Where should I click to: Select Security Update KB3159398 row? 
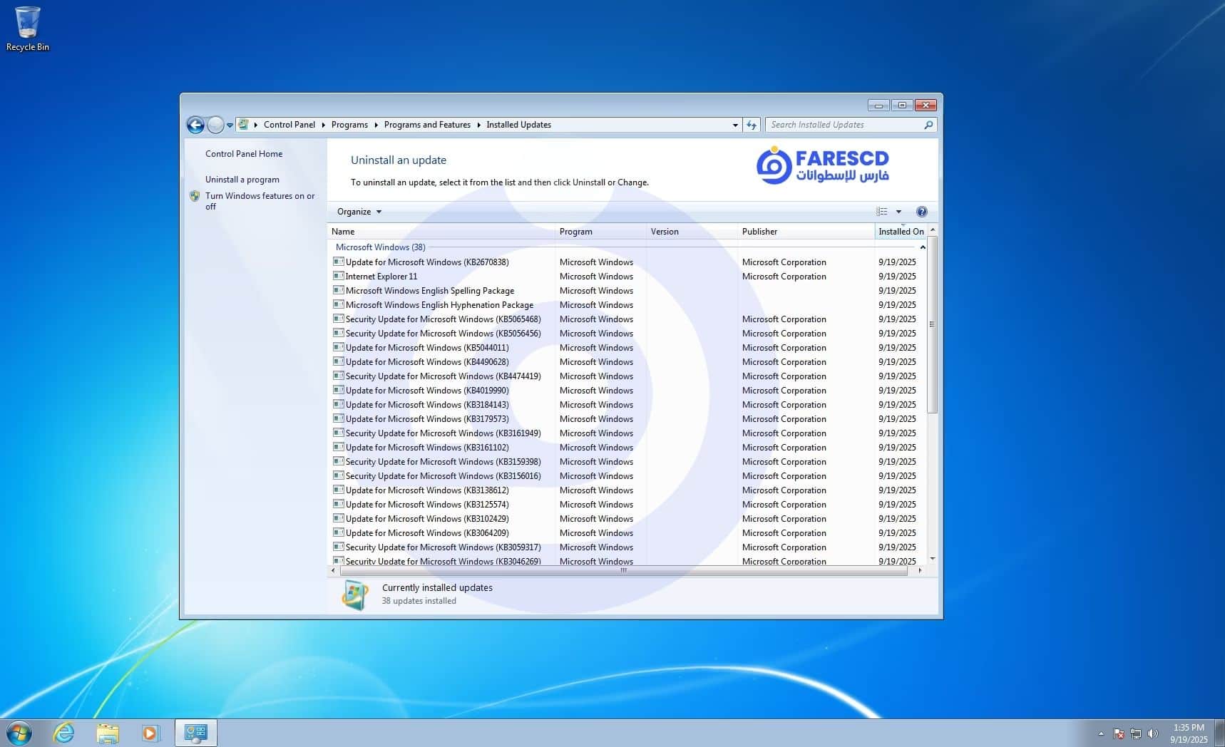click(x=627, y=462)
